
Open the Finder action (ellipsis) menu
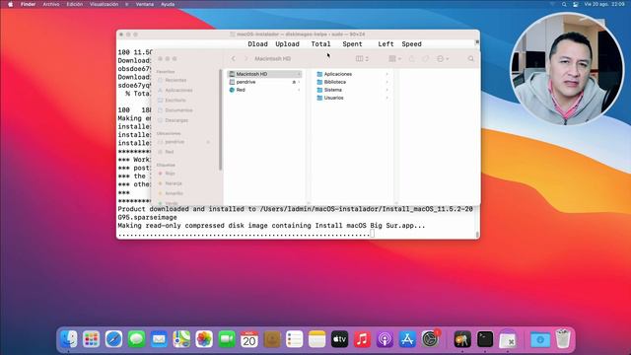click(443, 59)
